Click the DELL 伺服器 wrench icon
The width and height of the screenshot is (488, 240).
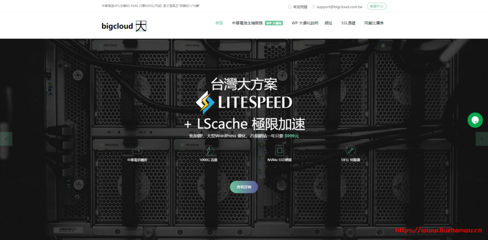[x=351, y=150]
